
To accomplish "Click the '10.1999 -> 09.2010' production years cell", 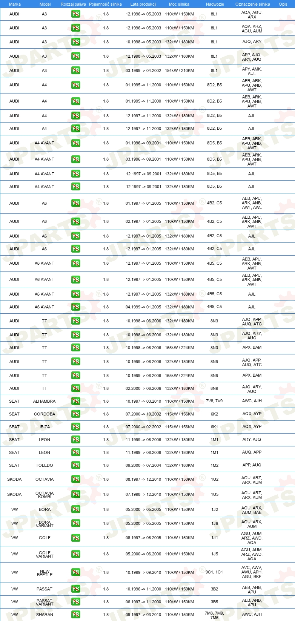I will (143, 572).
